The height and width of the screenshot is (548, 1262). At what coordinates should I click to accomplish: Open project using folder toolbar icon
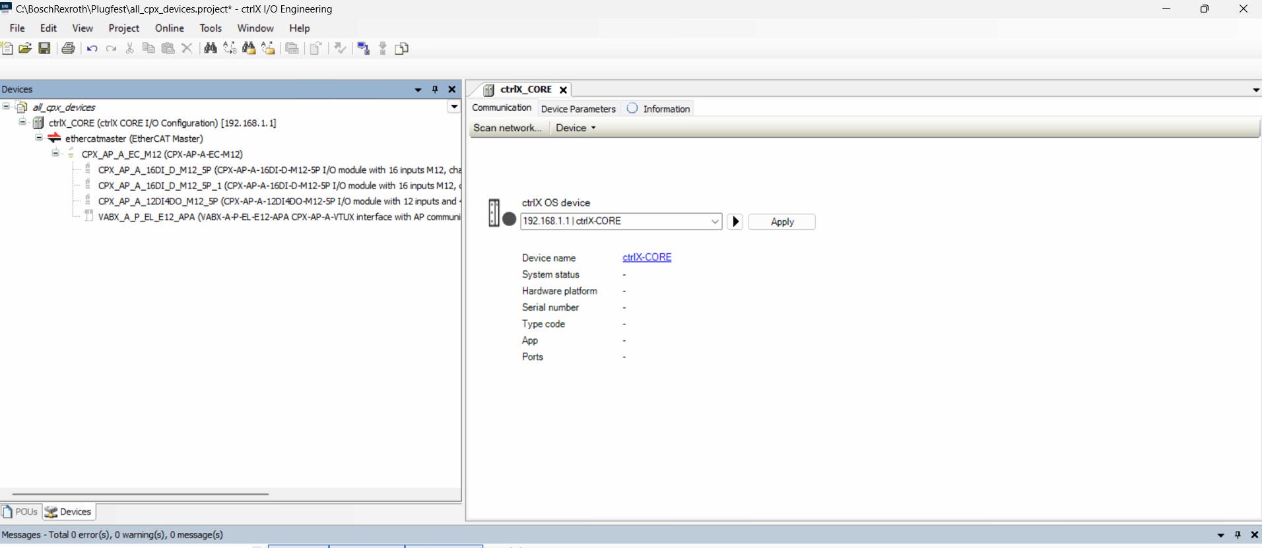[x=25, y=48]
